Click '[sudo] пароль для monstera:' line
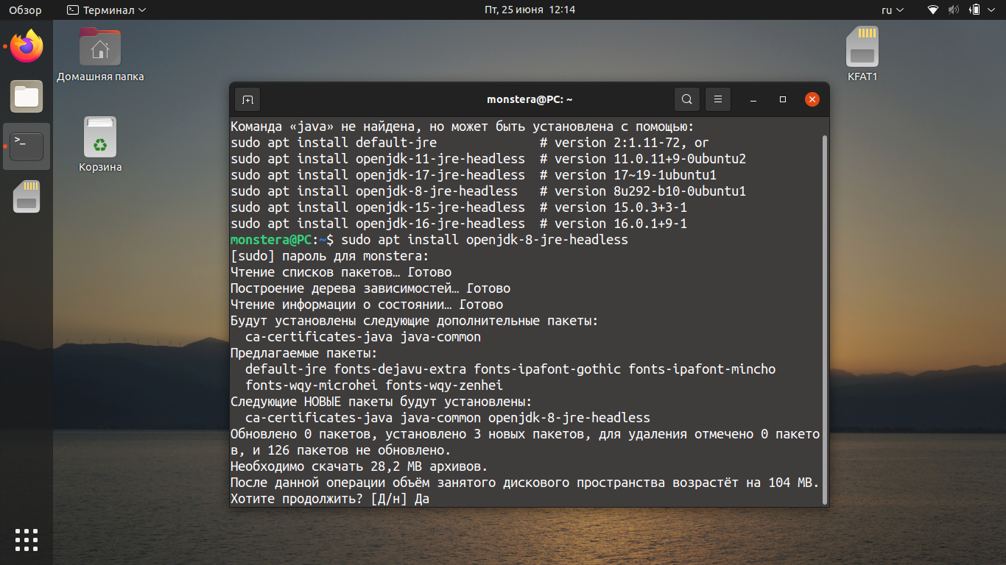The image size is (1006, 565). click(329, 256)
